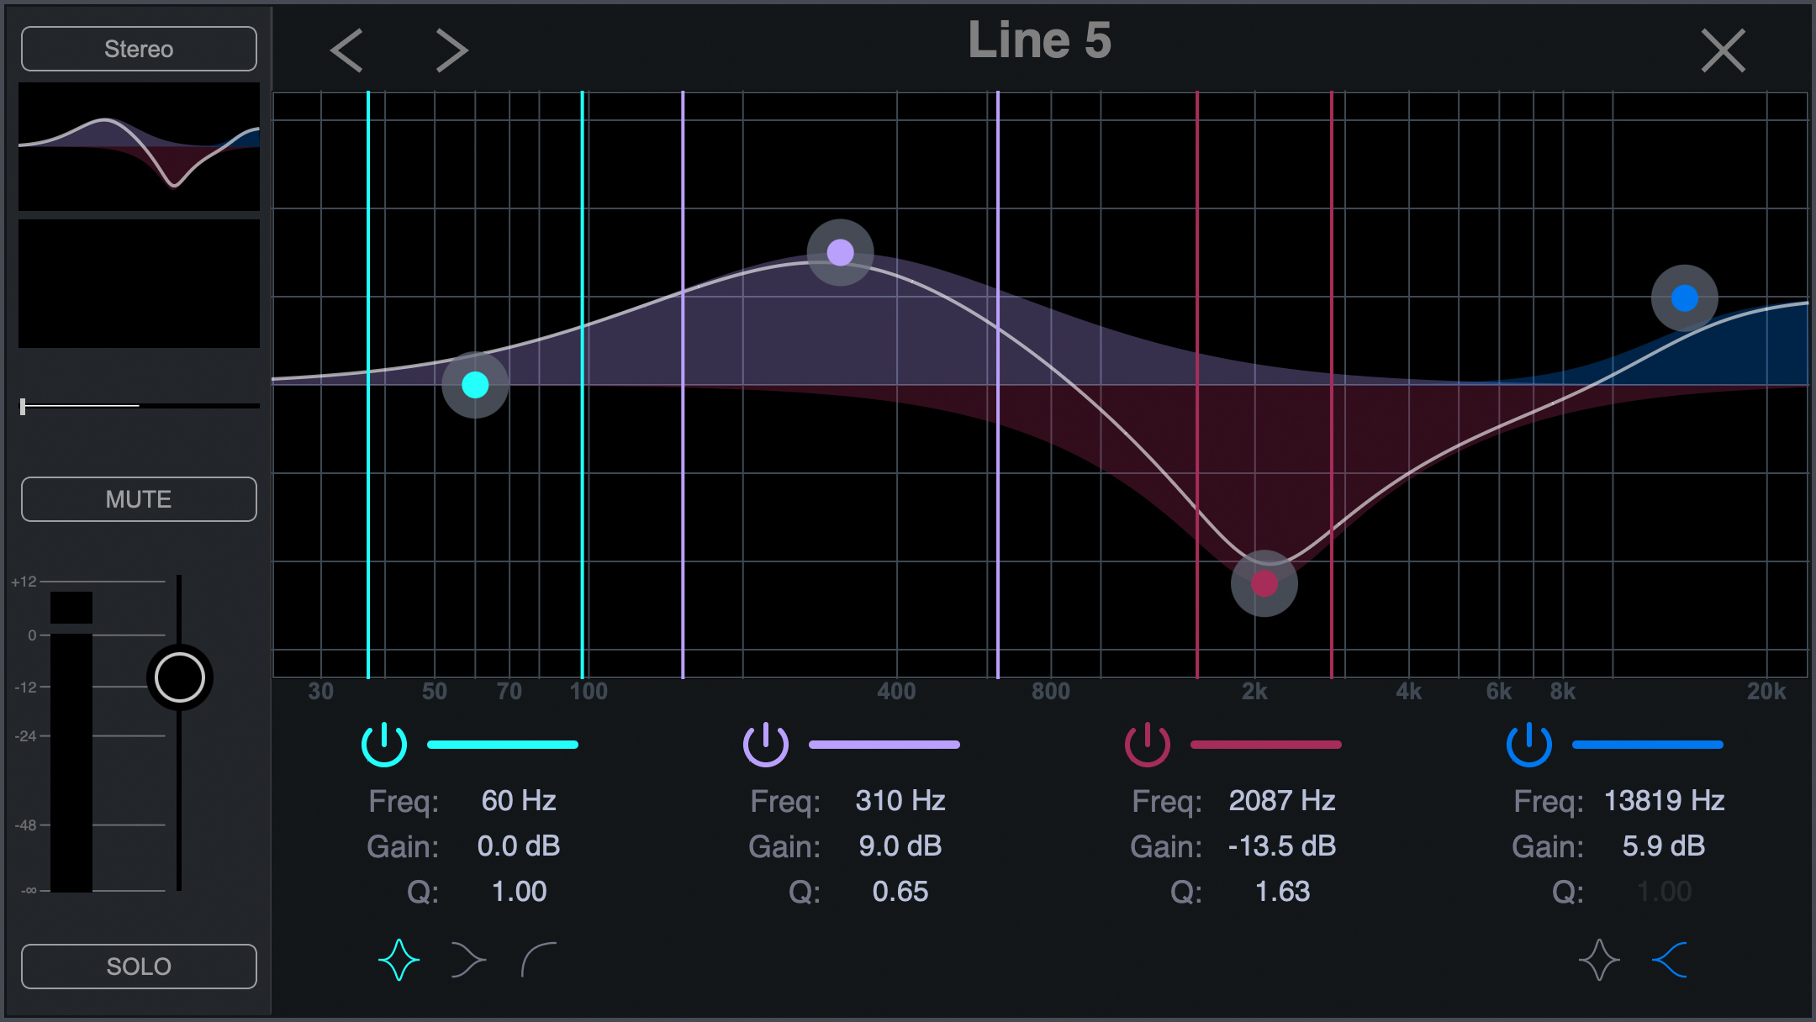Click band 4 dimmed Q value
This screenshot has width=1816, height=1022.
1664,892
